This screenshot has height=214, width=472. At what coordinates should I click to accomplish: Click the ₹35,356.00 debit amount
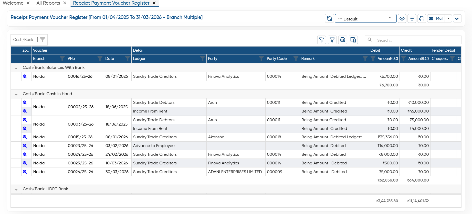[x=388, y=137]
